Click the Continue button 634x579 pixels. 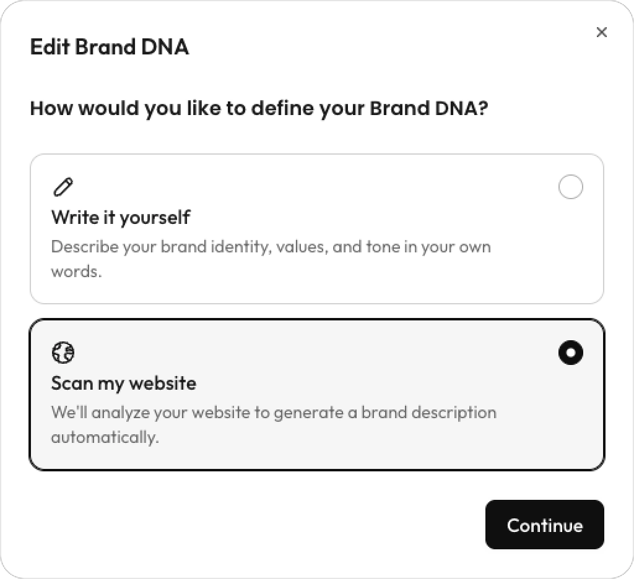tap(544, 525)
